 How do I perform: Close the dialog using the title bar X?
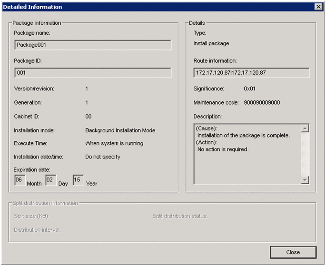coord(318,7)
